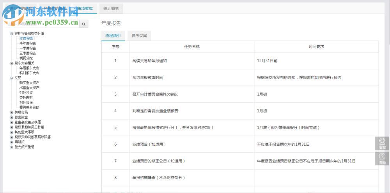
Task: Click the 其他重大事项 category label
Action: [24, 132]
